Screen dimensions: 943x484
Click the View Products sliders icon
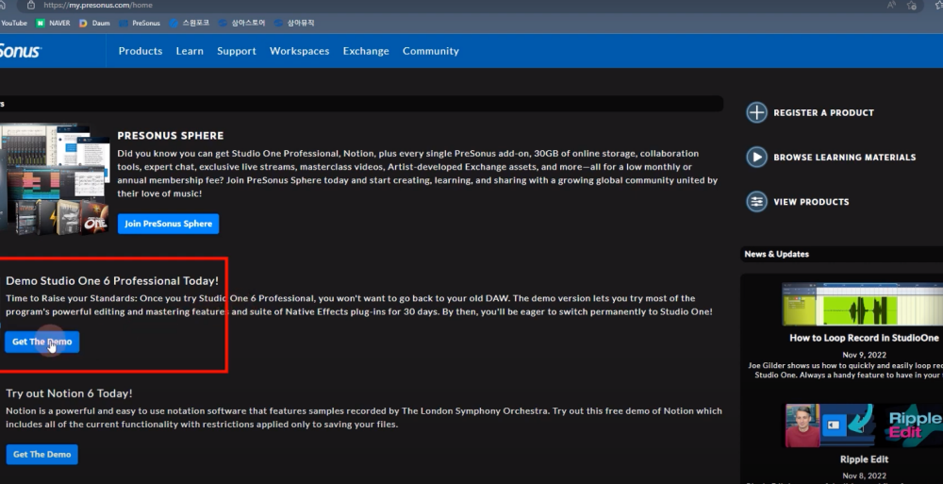pyautogui.click(x=756, y=202)
